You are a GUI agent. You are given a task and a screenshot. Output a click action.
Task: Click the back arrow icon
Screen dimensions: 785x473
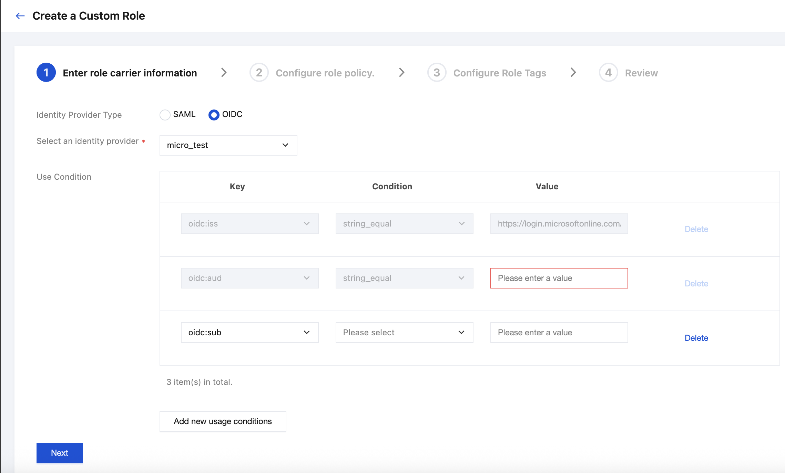tap(20, 16)
